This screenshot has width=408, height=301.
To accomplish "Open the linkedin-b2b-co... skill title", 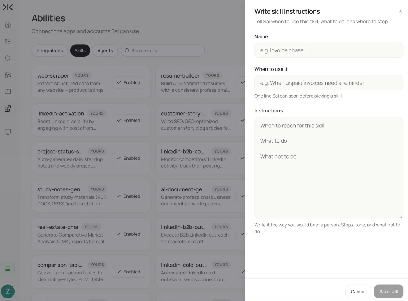I will pyautogui.click(x=182, y=151).
